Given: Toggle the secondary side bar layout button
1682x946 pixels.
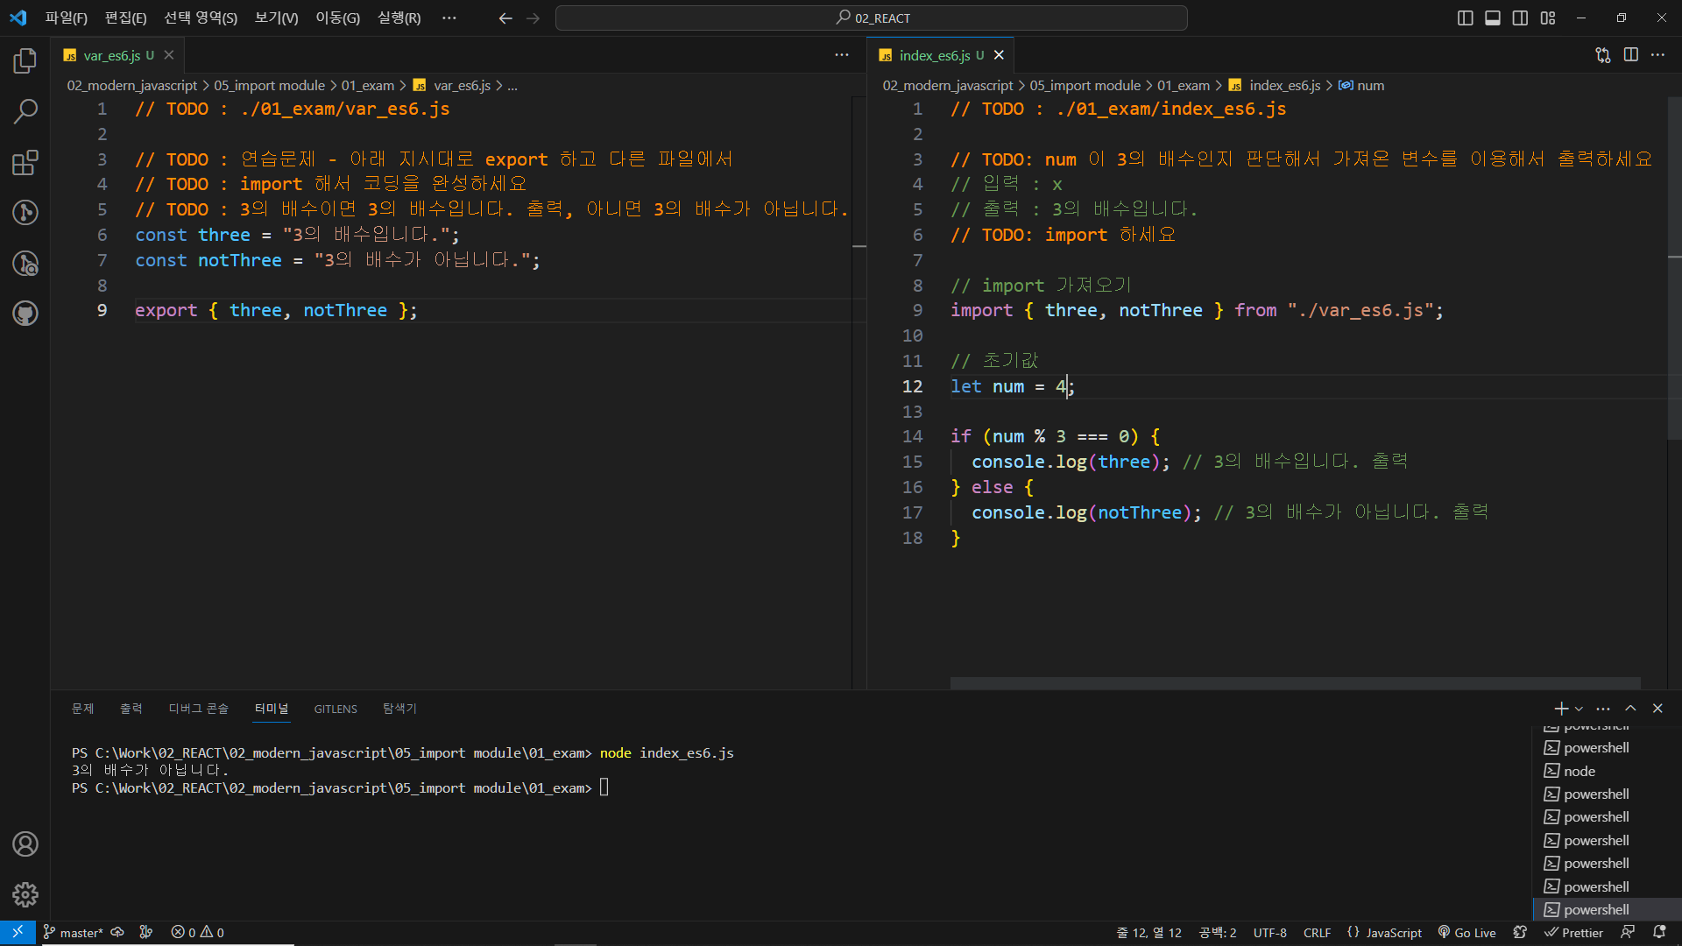Looking at the screenshot, I should tap(1520, 18).
